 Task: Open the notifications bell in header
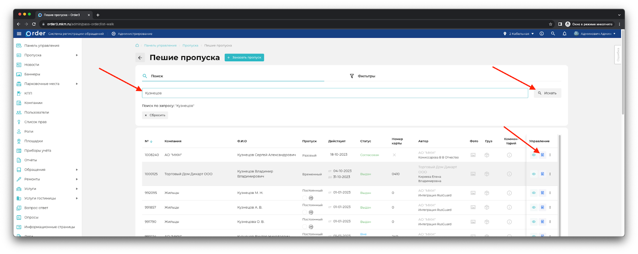pos(564,34)
